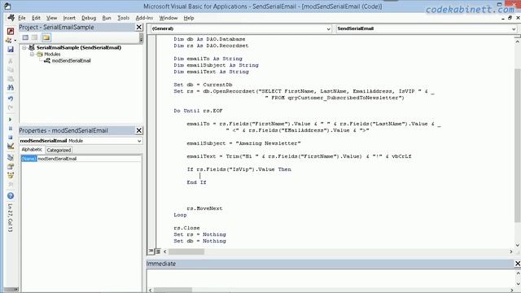Open Properties Window via the toolbar icon
This screenshot has width=521, height=293.
coord(11,166)
